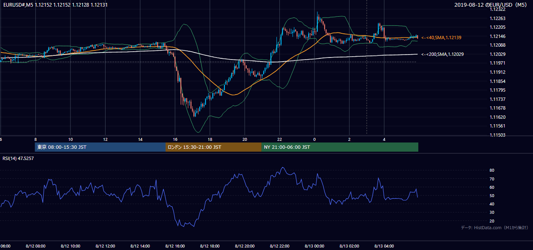533x250 pixels.
Task: Click price axis value 1.11795
Action: pyautogui.click(x=498, y=90)
